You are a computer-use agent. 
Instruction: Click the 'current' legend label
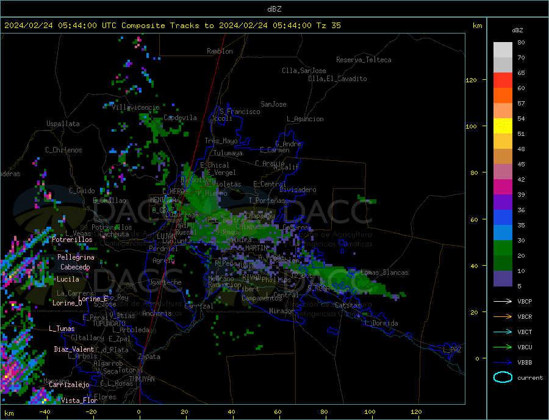(x=530, y=378)
